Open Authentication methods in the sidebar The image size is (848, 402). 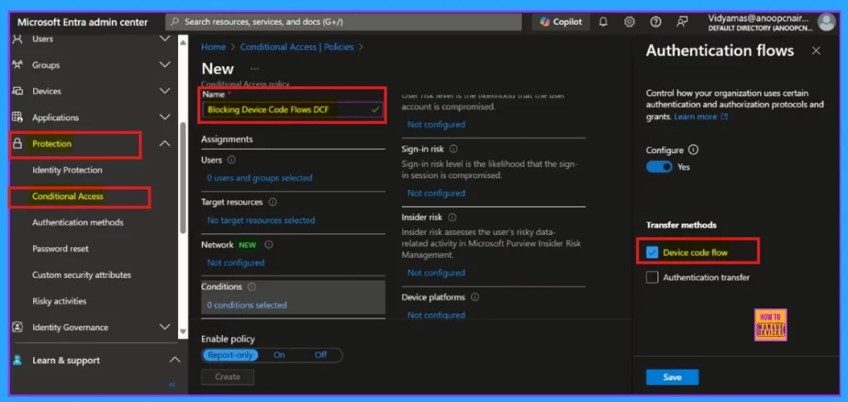pyautogui.click(x=78, y=222)
